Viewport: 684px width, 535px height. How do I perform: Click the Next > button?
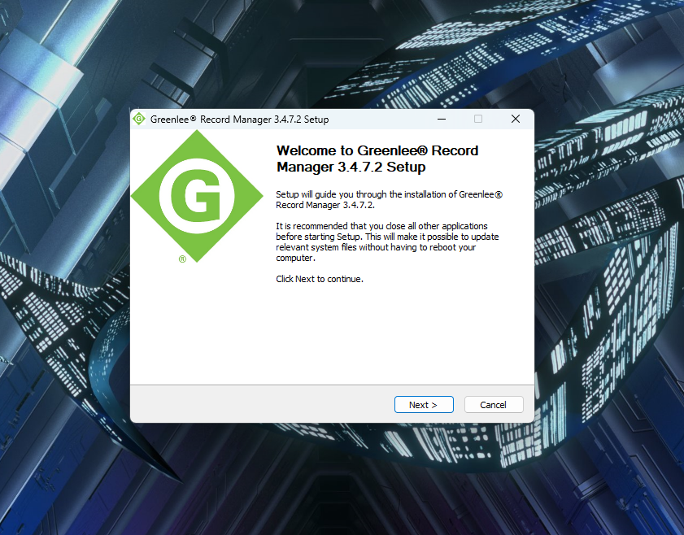(x=423, y=405)
